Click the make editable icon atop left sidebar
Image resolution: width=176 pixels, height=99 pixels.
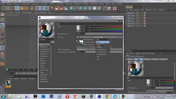pos(2,14)
